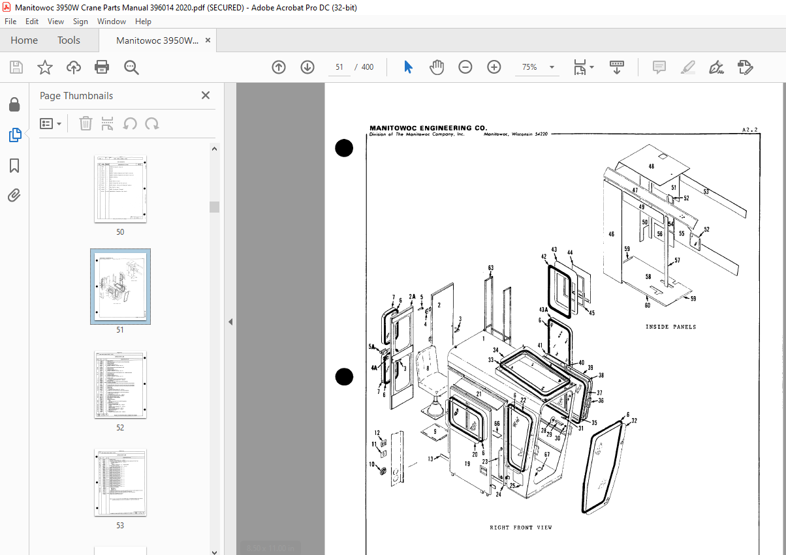Click the thumbnail panel scrollbar handle
786x555 pixels.
click(214, 207)
